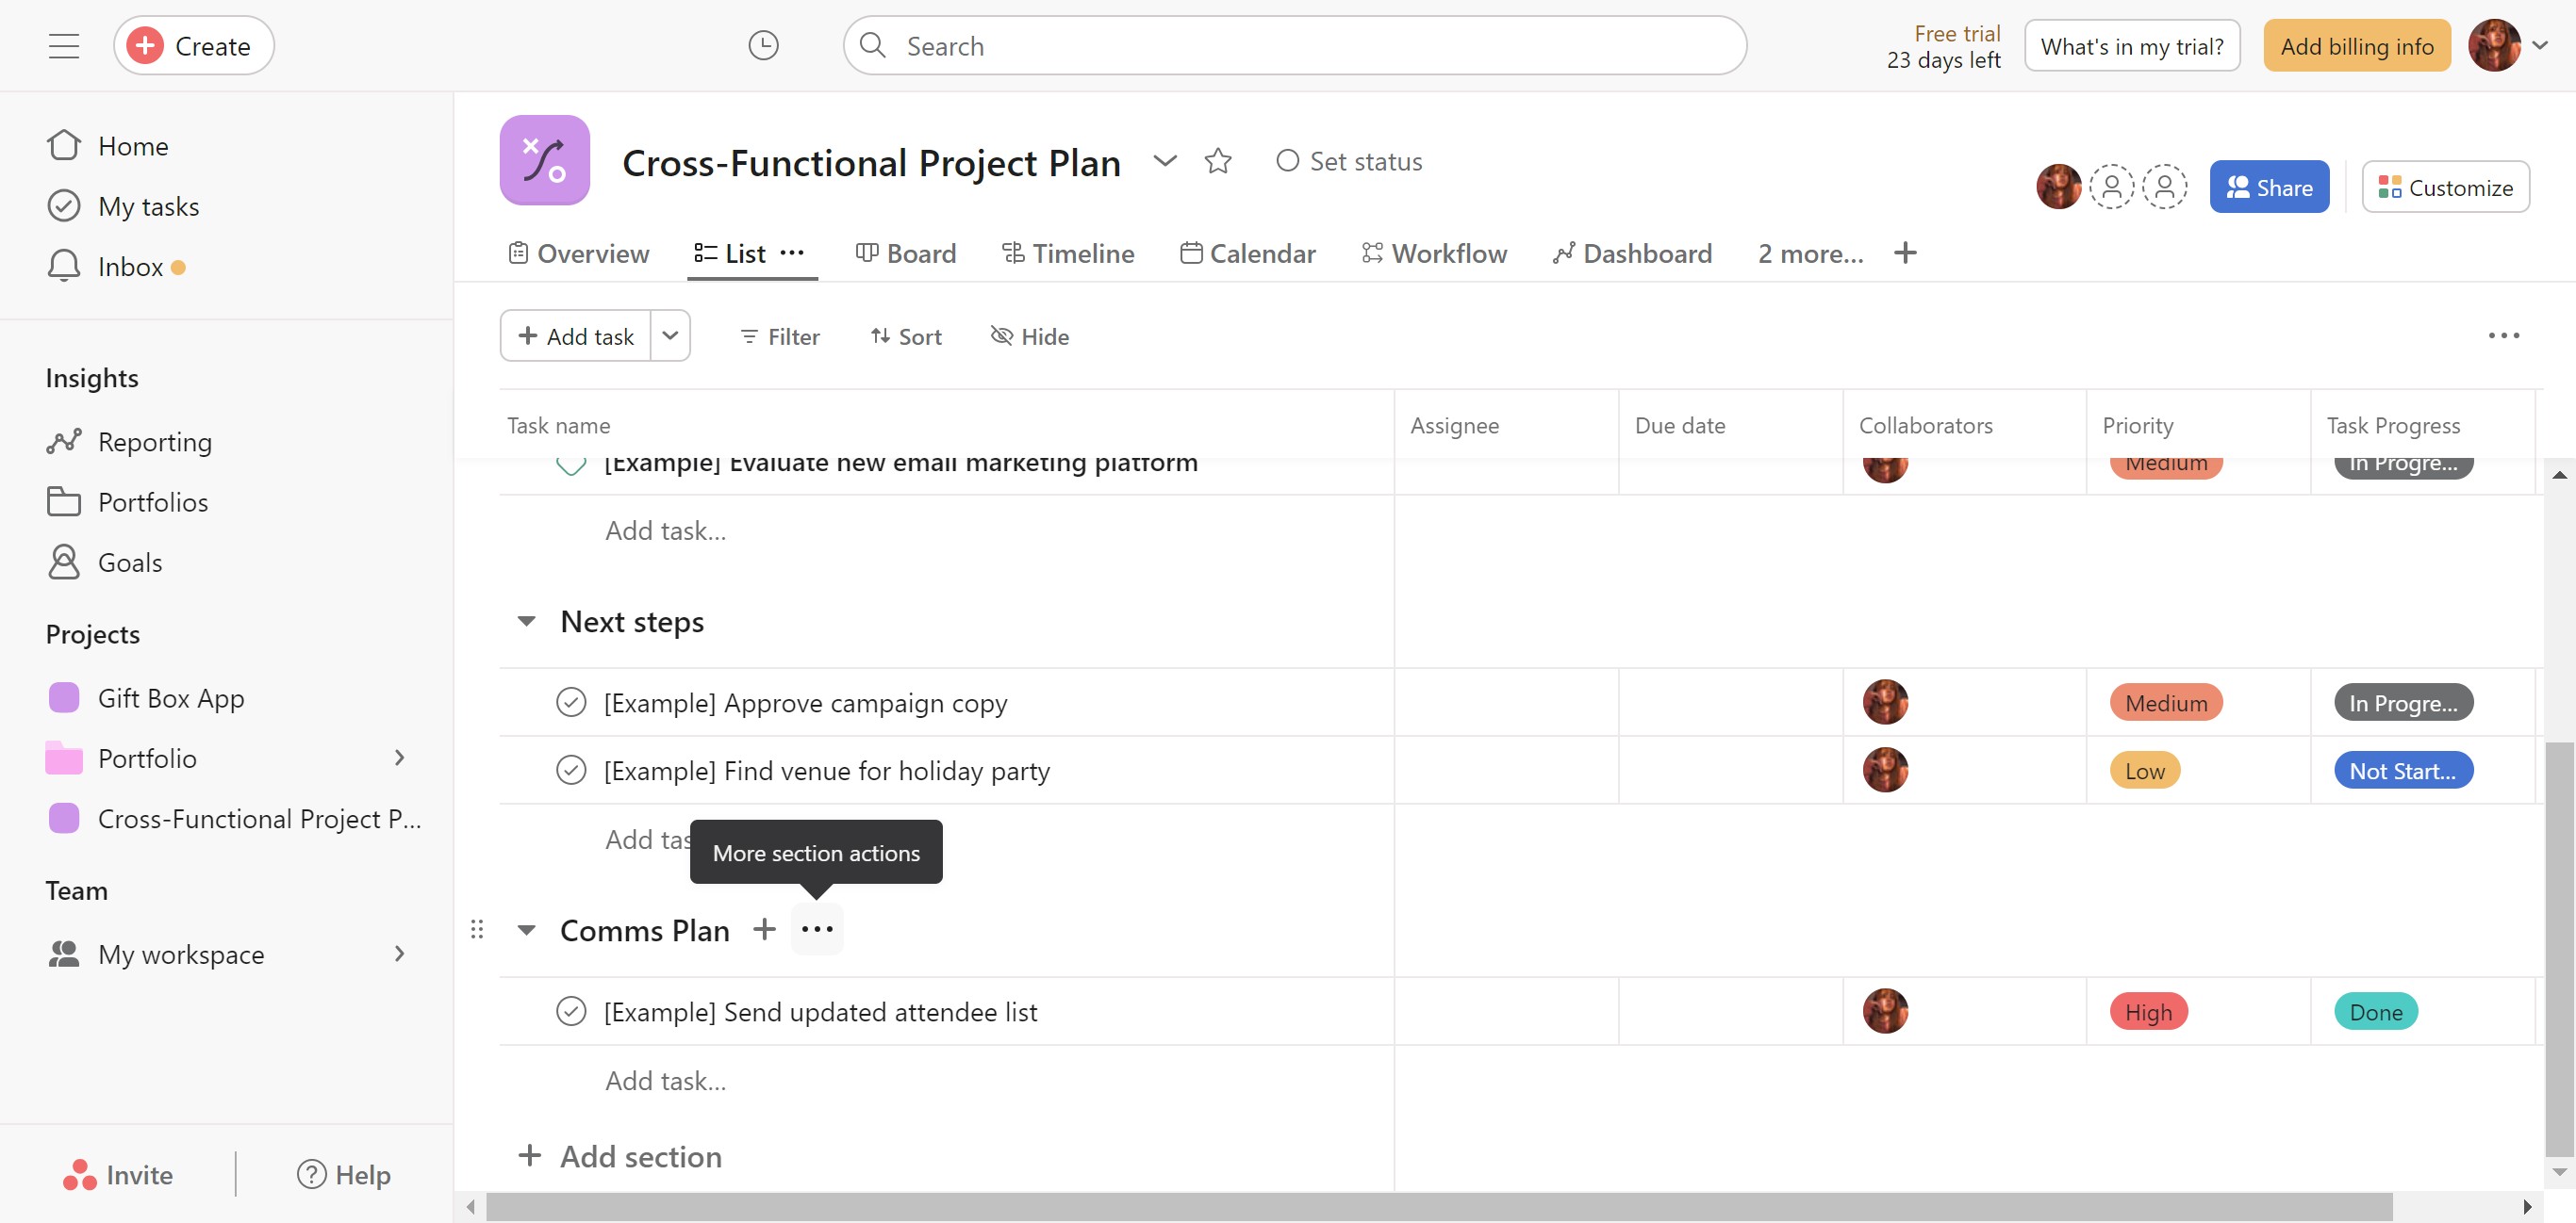The image size is (2576, 1223).
Task: Go to My tasks
Action: 123,205
